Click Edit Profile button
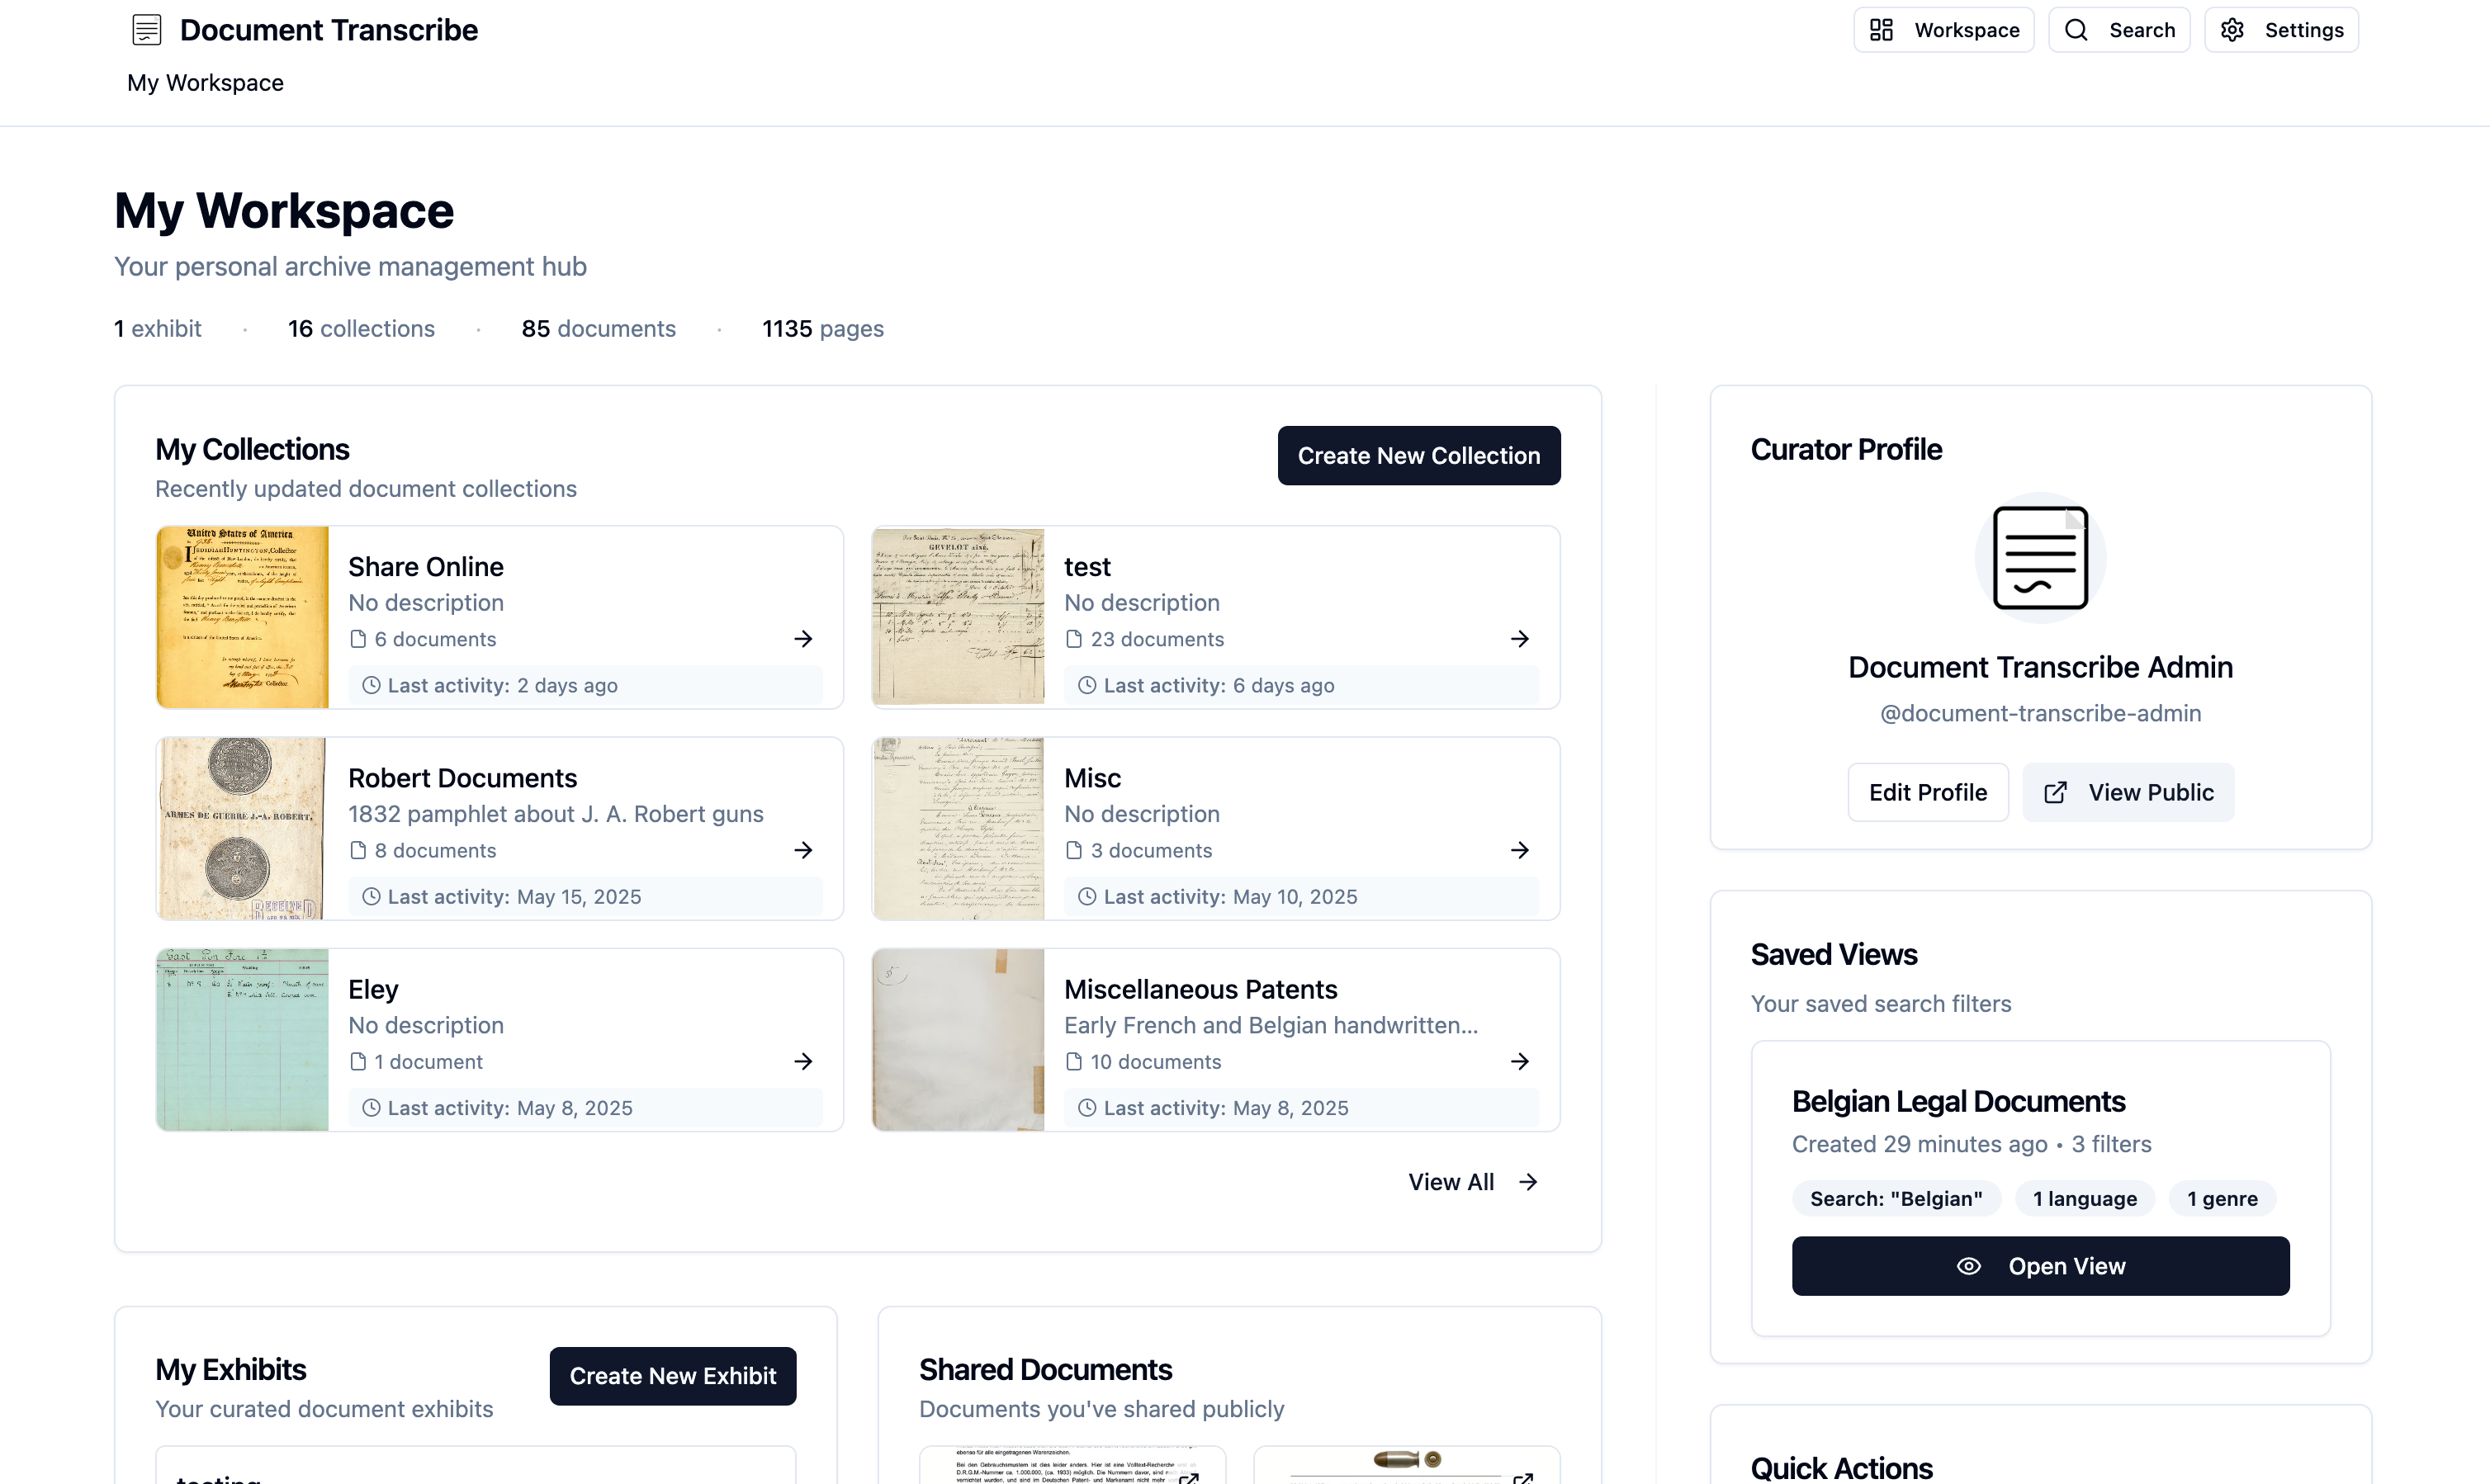 click(1927, 792)
